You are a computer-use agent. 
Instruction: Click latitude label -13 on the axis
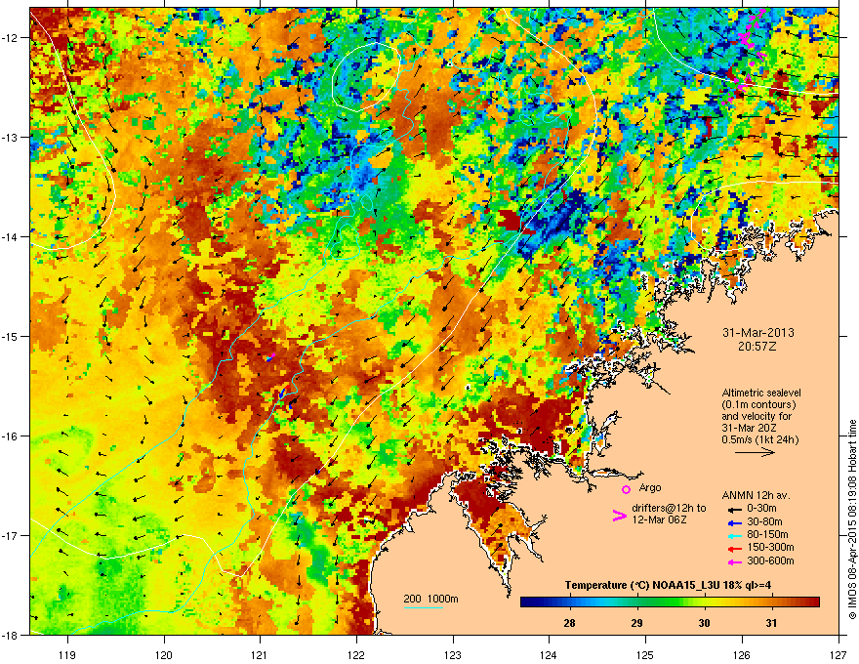click(10, 137)
